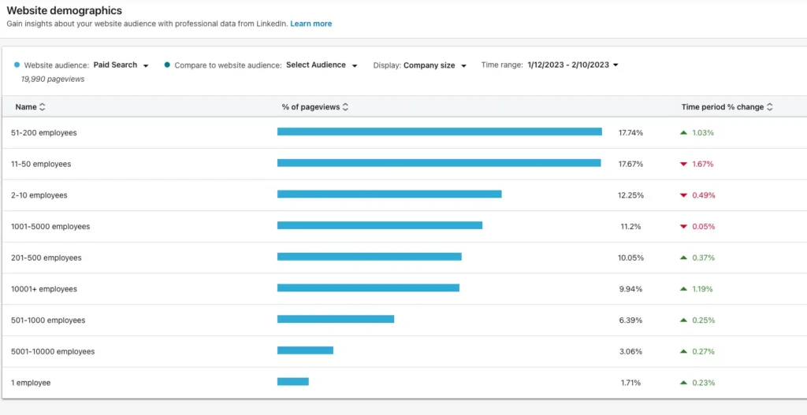Click the 1001-5000 employees row label

tap(50, 226)
